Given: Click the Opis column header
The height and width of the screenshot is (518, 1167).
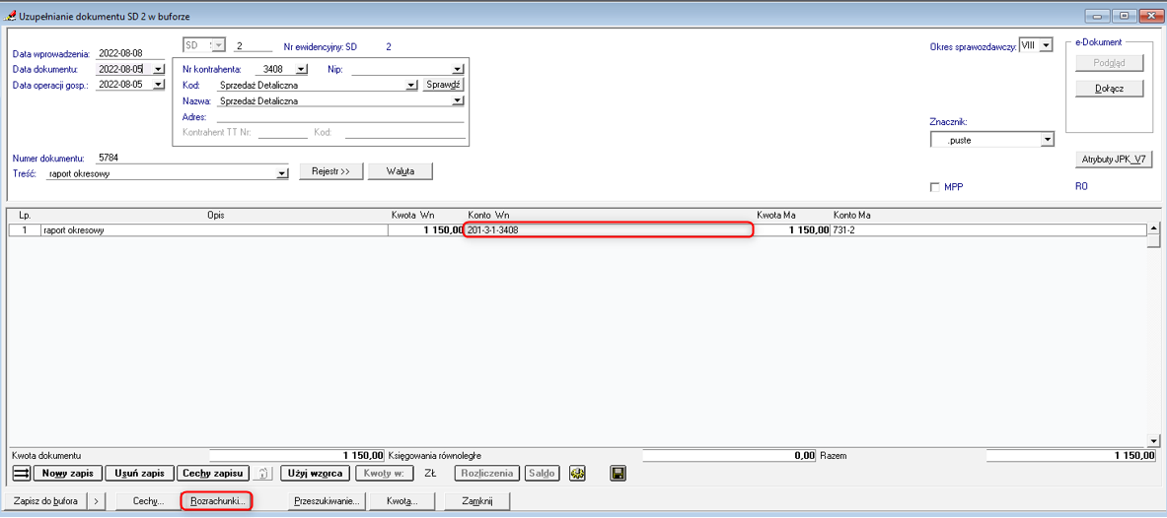Looking at the screenshot, I should click(x=215, y=215).
